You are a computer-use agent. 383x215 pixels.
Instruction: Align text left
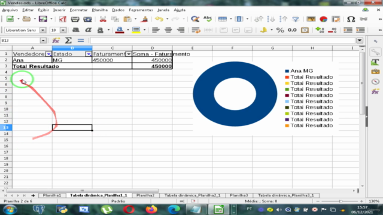156,30
